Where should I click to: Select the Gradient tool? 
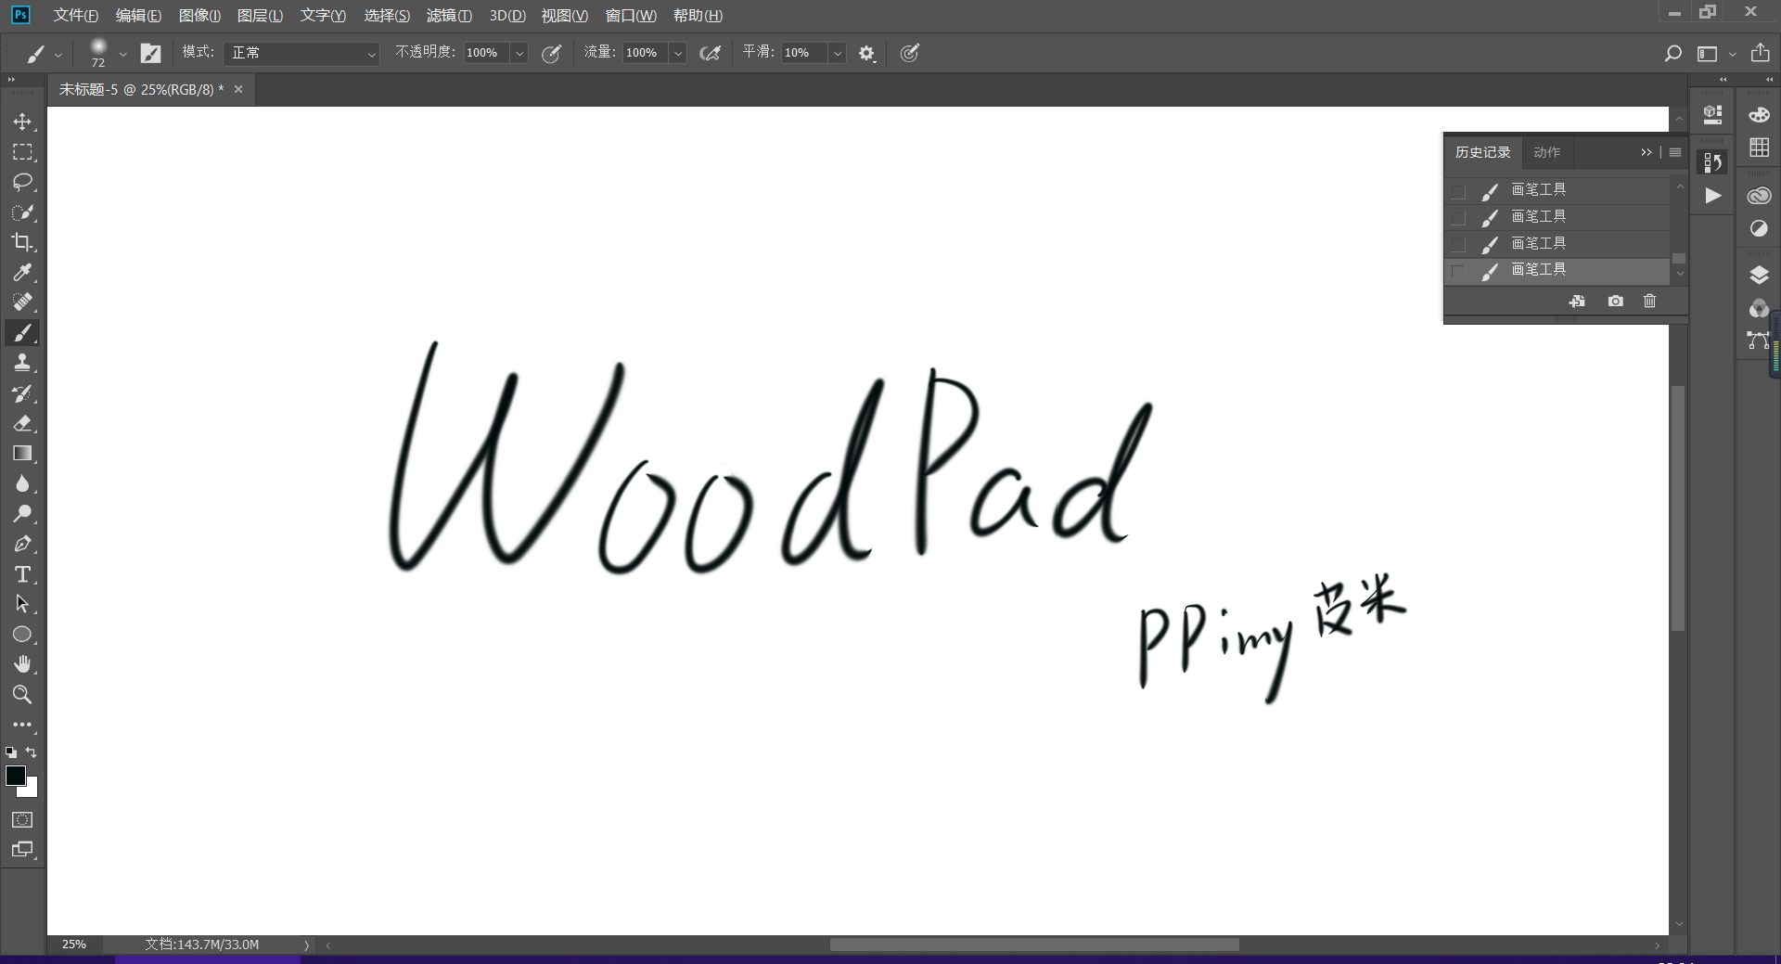[x=22, y=454]
